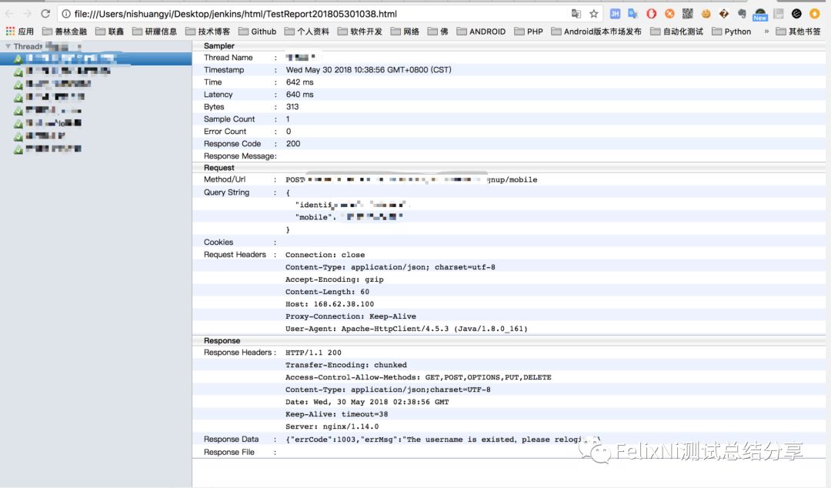Click the Response Code value 200
This screenshot has height=488, width=831.
point(292,143)
